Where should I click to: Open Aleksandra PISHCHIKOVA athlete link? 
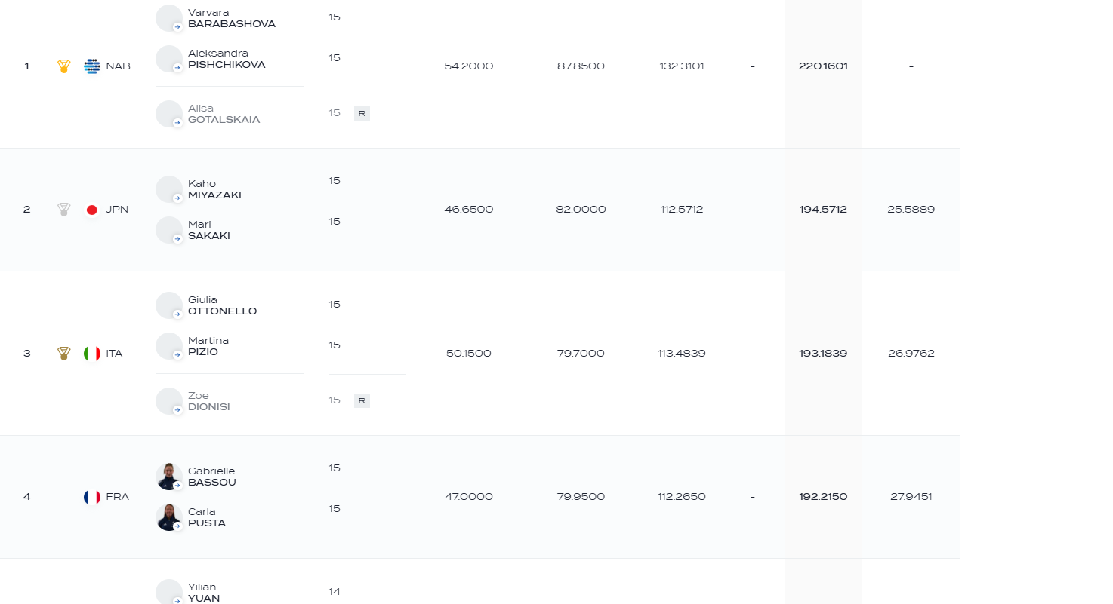[227, 59]
